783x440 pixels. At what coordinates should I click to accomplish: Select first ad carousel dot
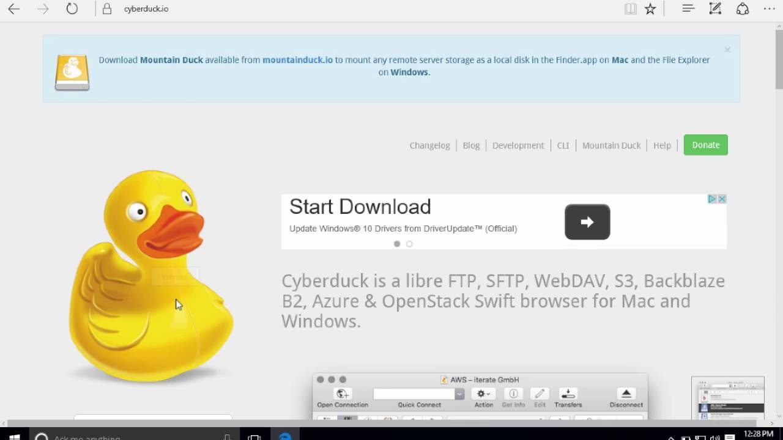pos(397,244)
